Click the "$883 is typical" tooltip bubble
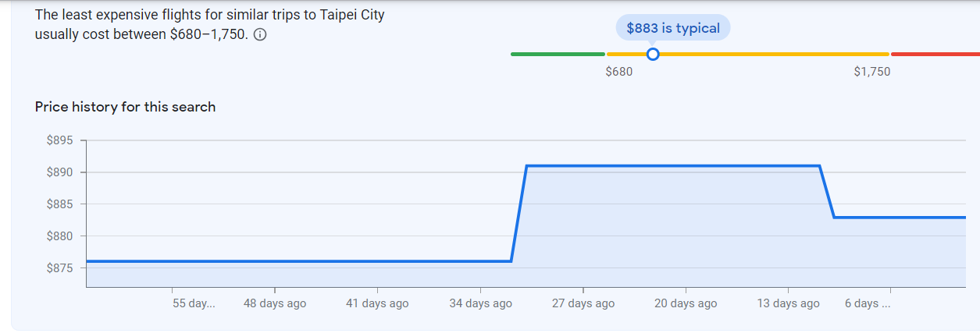 pyautogui.click(x=673, y=28)
